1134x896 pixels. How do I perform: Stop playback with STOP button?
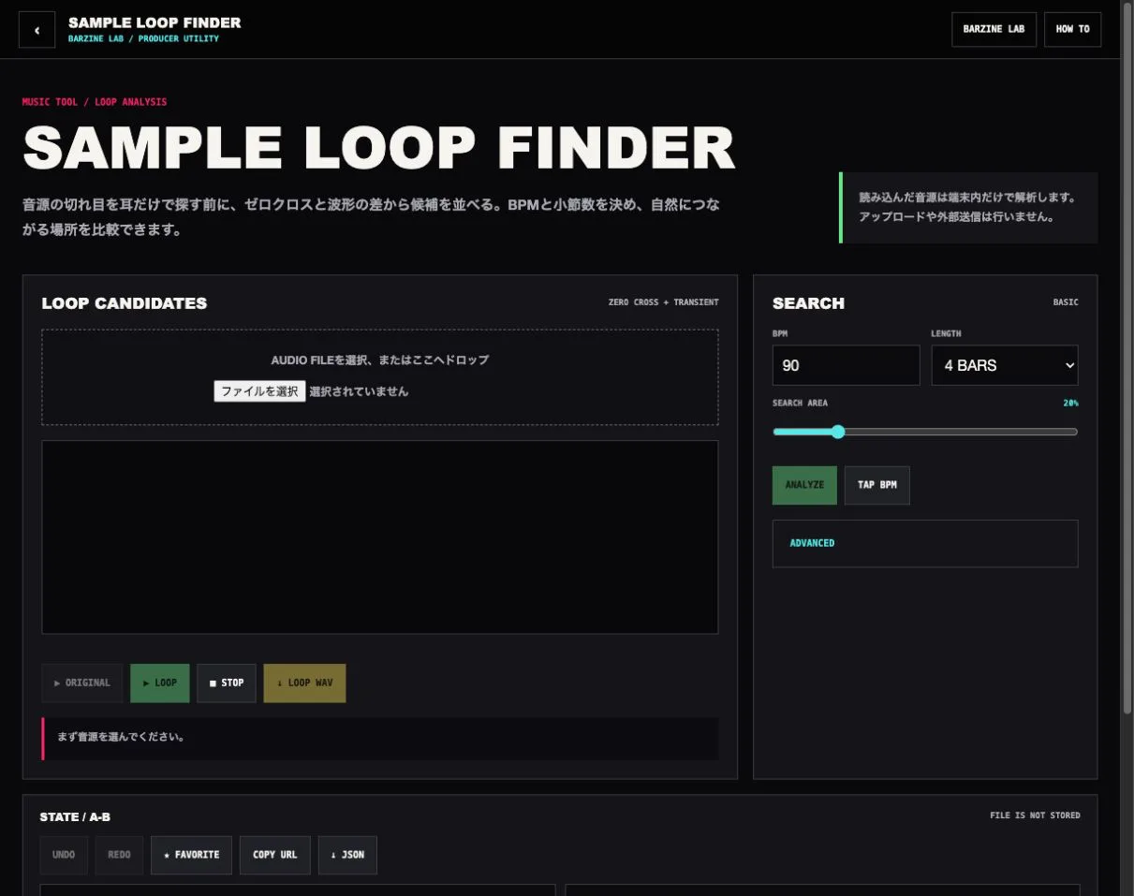[x=227, y=683]
